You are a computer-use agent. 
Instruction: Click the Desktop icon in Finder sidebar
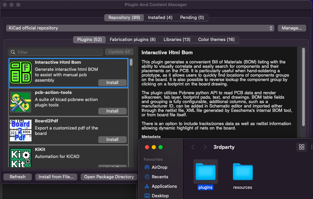coord(147,196)
